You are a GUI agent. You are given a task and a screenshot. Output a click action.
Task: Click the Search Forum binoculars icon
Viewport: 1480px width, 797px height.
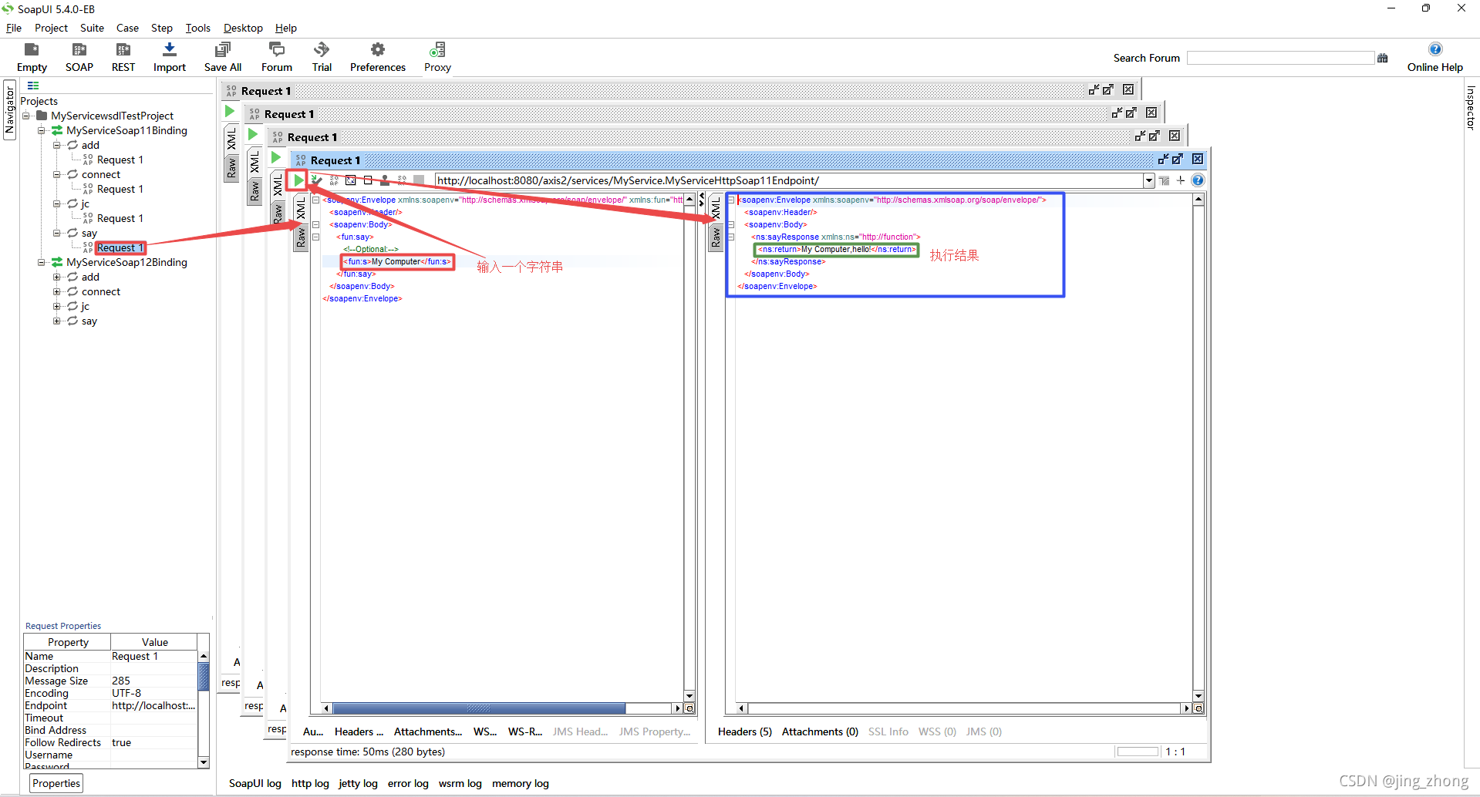coord(1383,58)
